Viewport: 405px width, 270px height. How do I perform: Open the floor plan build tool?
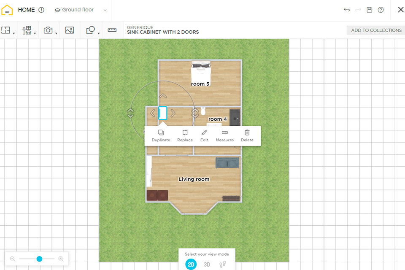pyautogui.click(x=5, y=30)
